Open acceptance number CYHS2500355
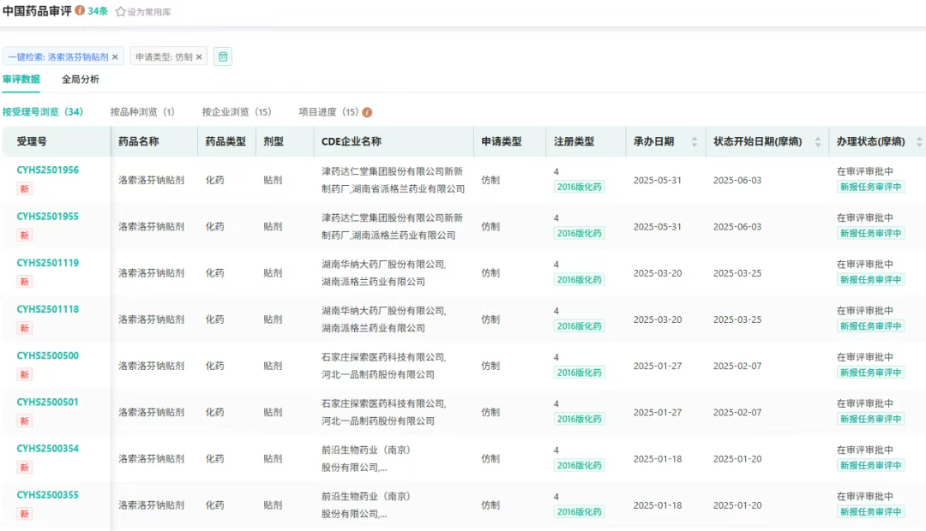 point(48,495)
